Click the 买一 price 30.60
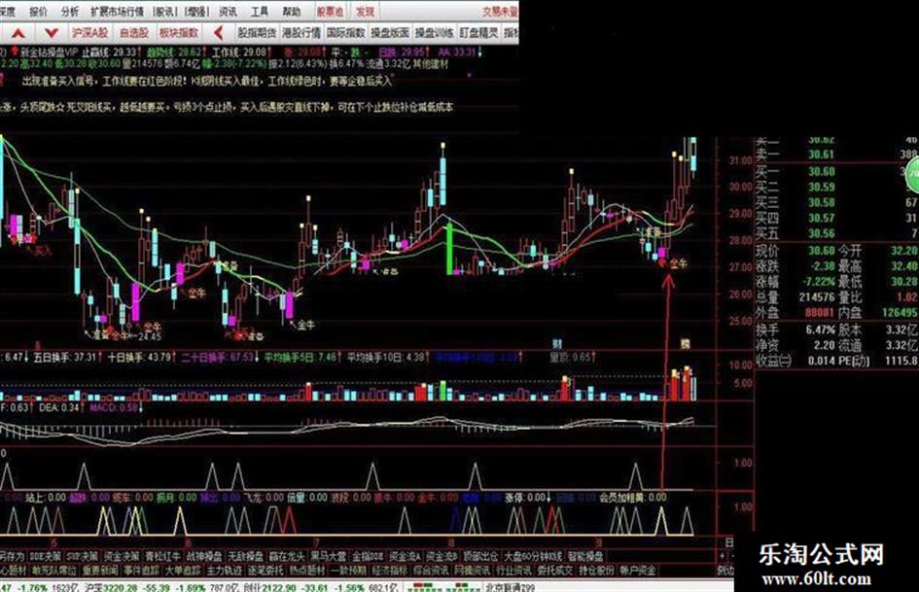The height and width of the screenshot is (592, 919). tap(821, 171)
